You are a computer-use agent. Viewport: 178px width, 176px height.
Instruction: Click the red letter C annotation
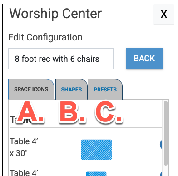pos(109,112)
